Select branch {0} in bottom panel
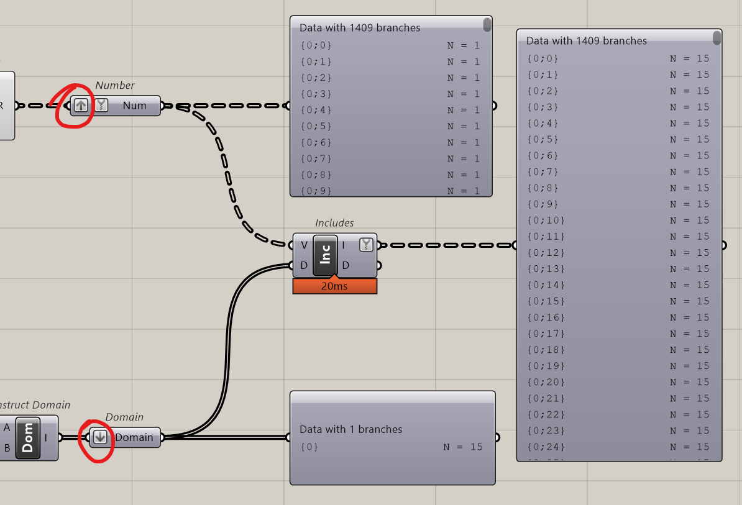Screen dimensions: 742x505 point(392,447)
